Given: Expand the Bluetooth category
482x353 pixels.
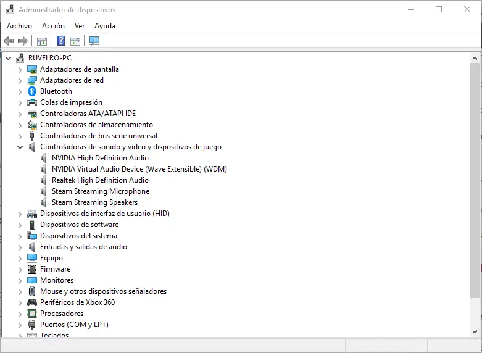Looking at the screenshot, I should 20,92.
